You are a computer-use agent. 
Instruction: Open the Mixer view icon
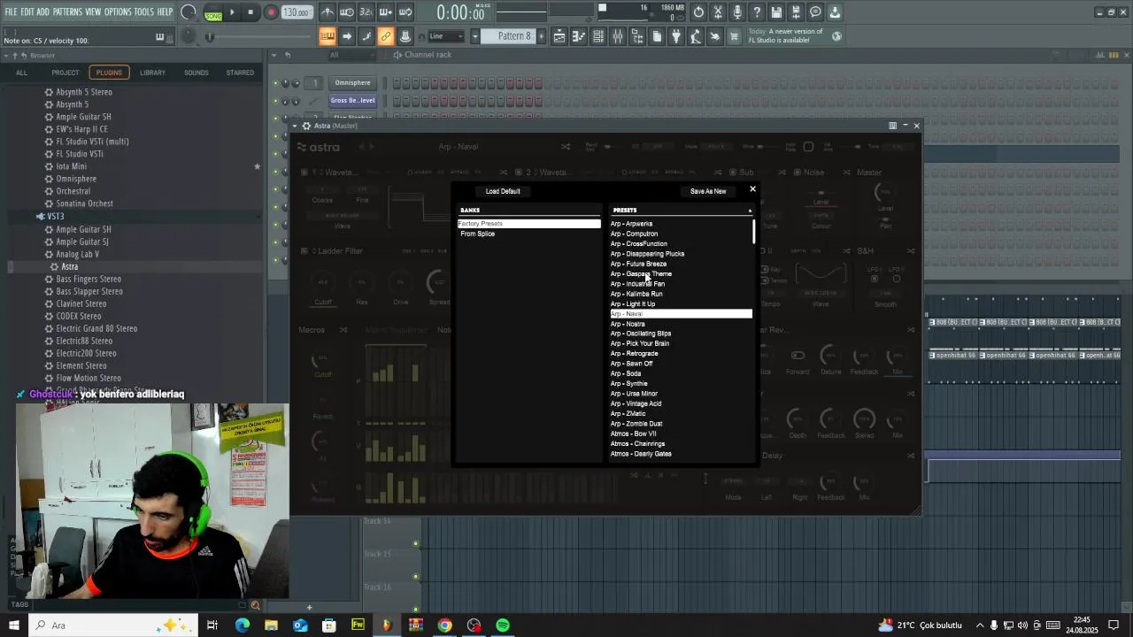617,36
